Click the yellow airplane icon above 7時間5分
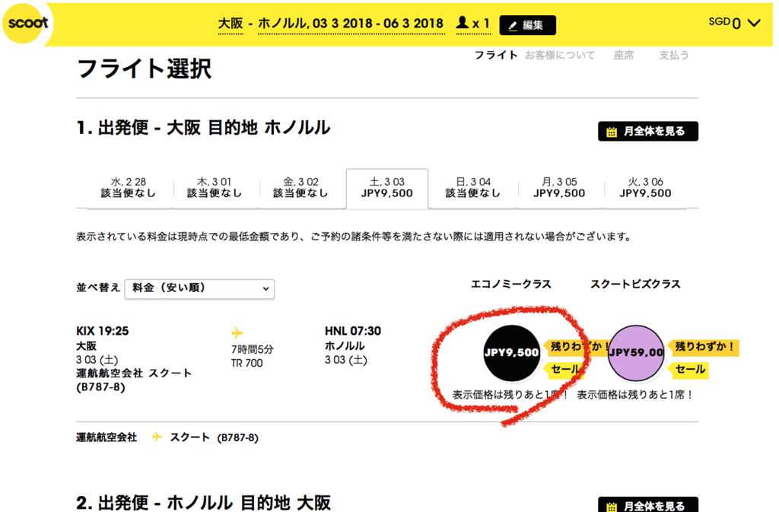779x512 pixels. coord(237,332)
